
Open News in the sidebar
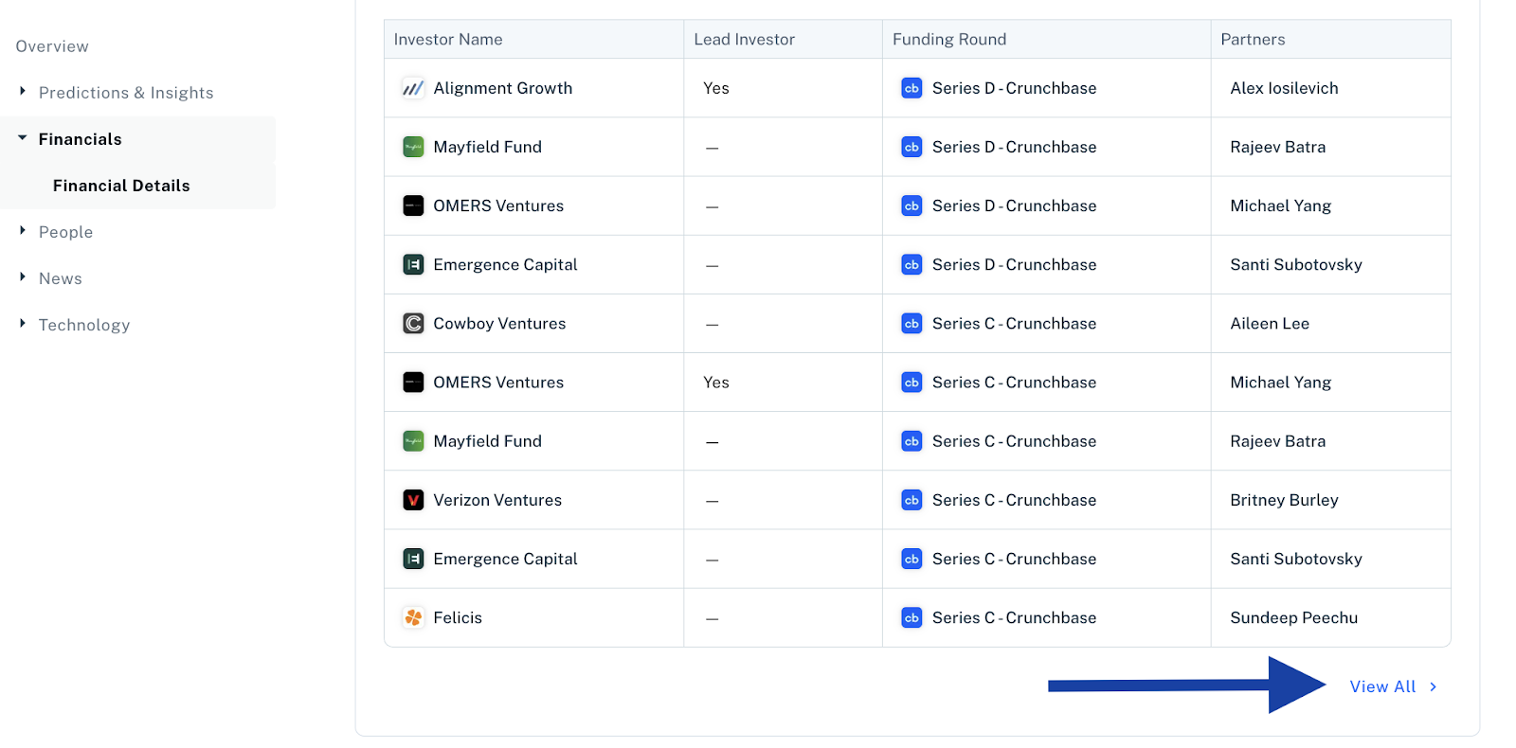pos(61,278)
